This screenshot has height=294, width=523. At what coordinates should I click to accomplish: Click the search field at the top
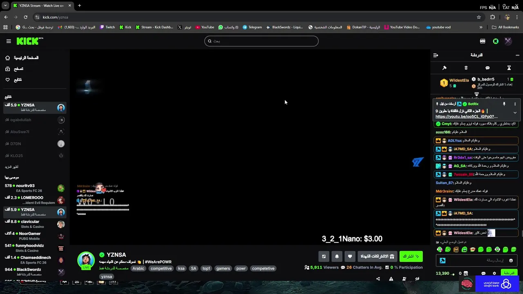pos(261,41)
